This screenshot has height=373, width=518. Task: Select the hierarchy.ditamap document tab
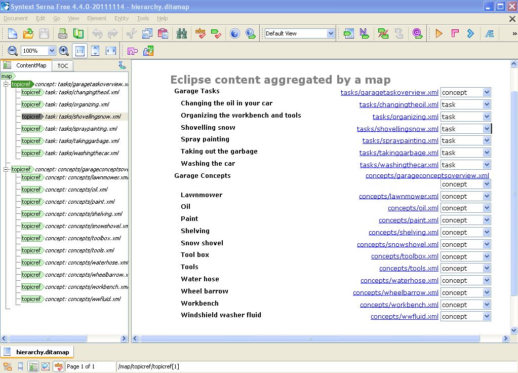tap(37, 352)
